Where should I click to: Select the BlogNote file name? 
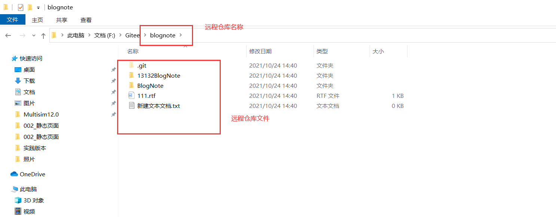[150, 86]
